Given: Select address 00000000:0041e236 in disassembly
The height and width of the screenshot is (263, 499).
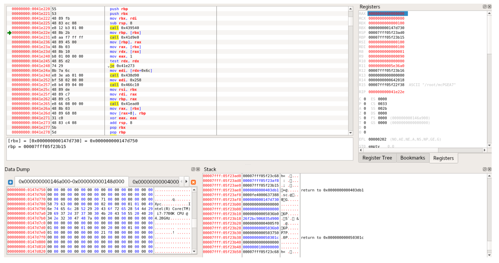Looking at the screenshot, I should tap(31, 42).
